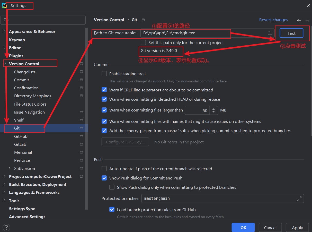
Task: Collapse the Version Control section
Action: (4, 64)
